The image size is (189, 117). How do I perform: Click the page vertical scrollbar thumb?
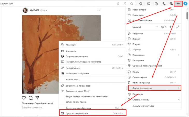187,16
